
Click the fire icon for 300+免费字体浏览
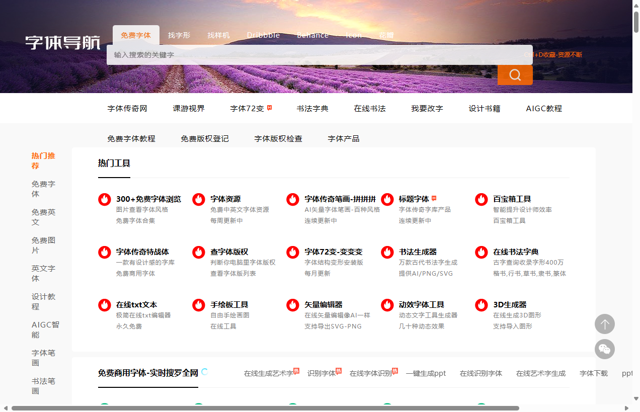(104, 199)
